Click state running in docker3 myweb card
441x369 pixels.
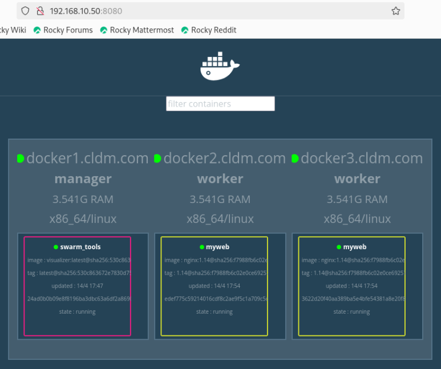(x=351, y=311)
